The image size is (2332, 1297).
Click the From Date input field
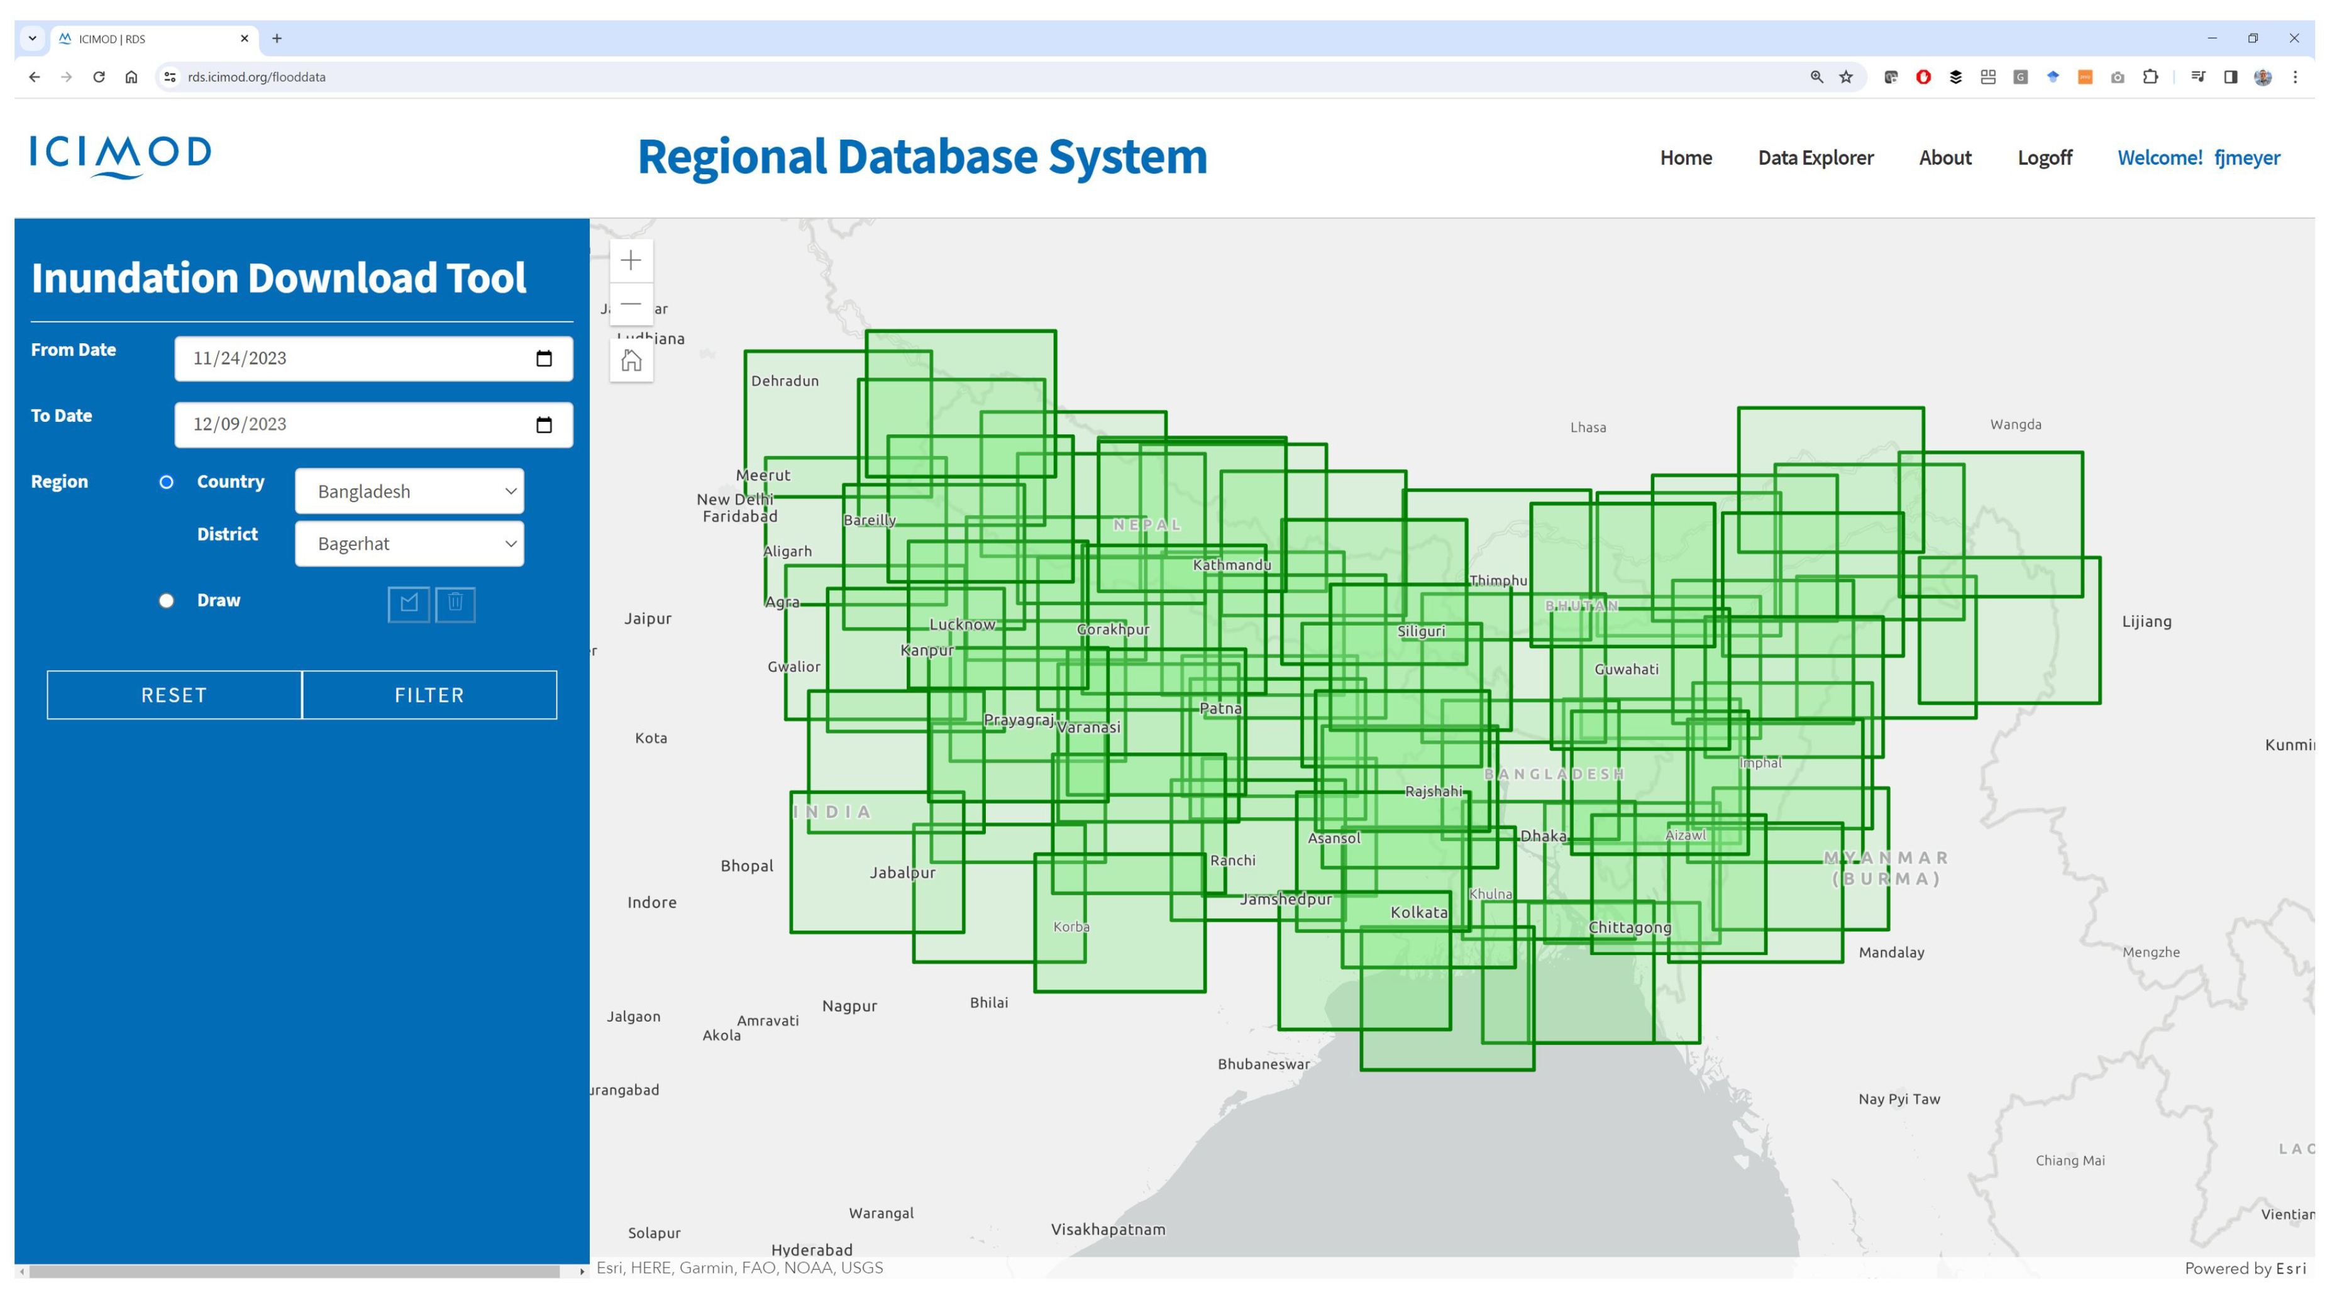pyautogui.click(x=353, y=358)
